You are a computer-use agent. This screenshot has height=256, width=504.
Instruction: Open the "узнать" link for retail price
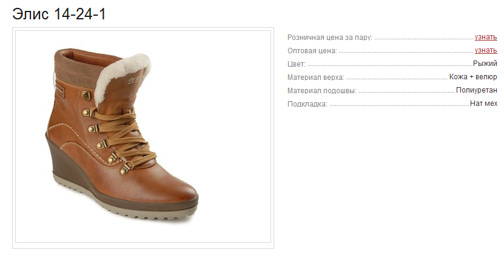(x=486, y=37)
